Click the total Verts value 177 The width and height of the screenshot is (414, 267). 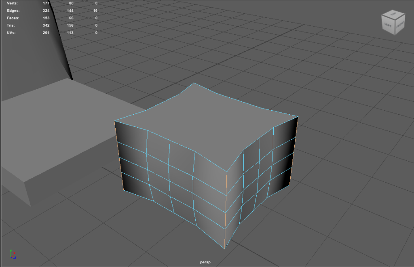[x=46, y=3]
